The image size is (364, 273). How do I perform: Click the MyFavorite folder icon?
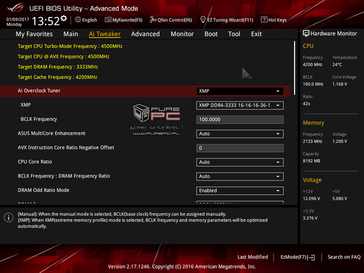(x=108, y=20)
